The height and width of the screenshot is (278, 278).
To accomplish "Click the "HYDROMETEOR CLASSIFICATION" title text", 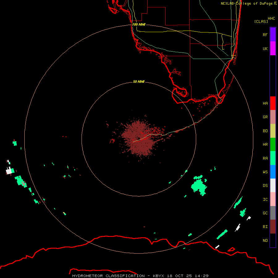I will (108, 276).
